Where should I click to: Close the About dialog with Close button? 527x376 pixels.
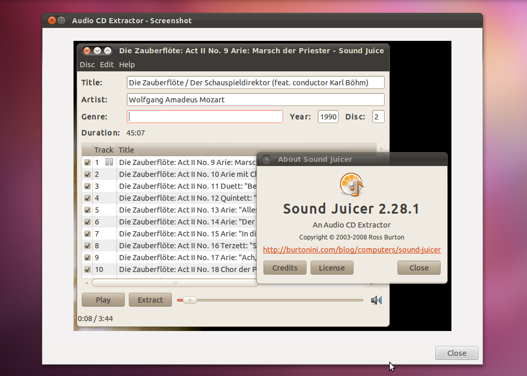(419, 268)
